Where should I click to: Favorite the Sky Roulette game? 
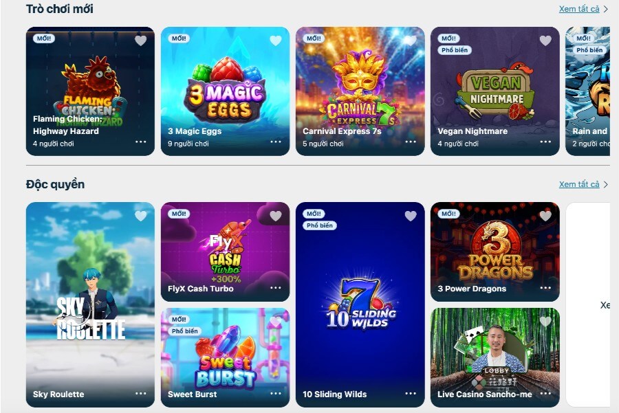[x=140, y=216]
